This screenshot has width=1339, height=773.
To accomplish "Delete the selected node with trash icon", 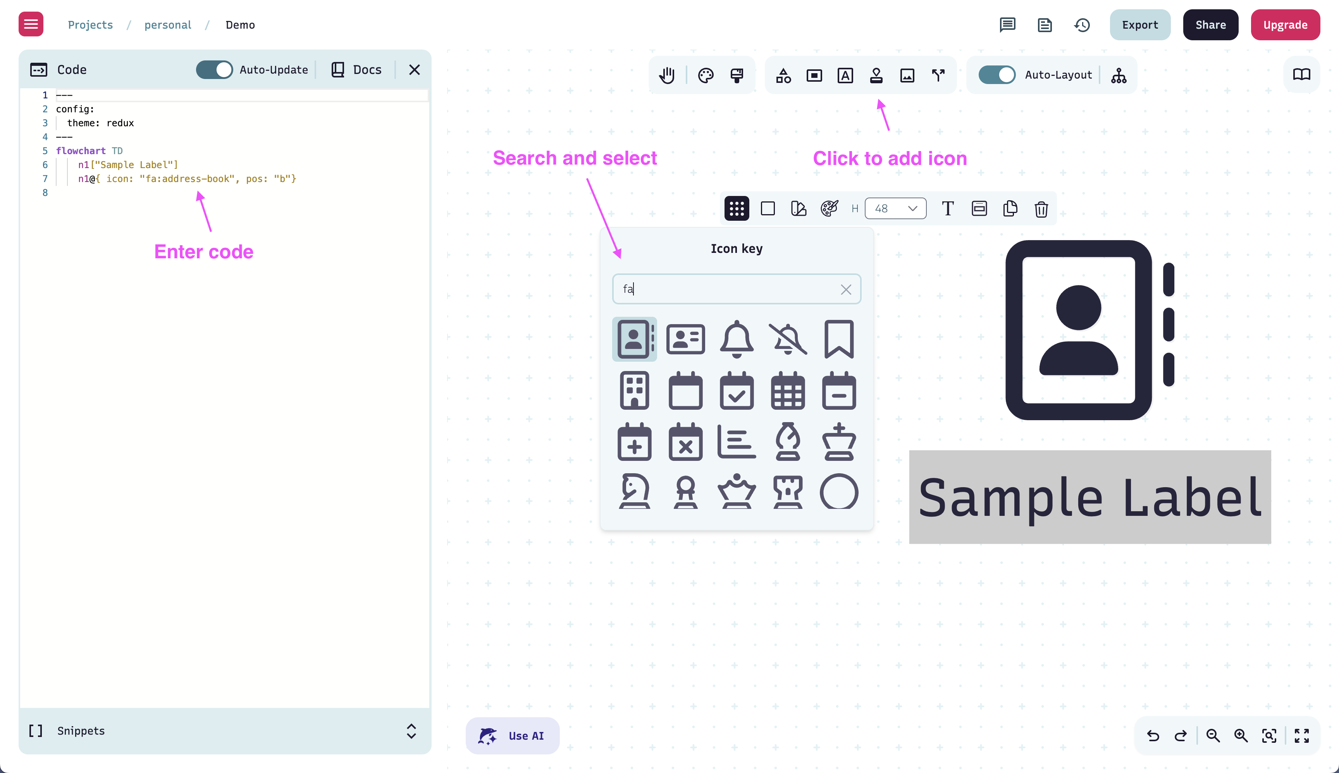I will [x=1041, y=209].
